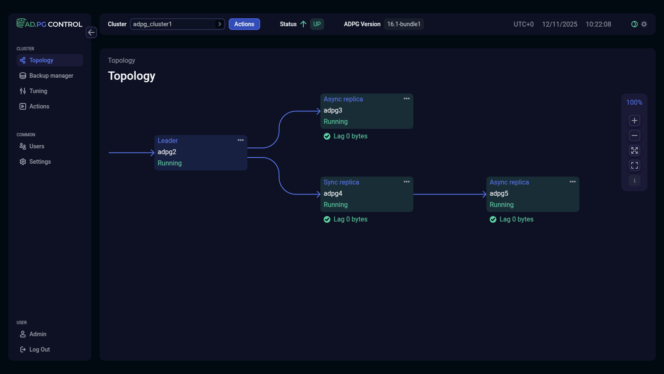Zoom out of the topology diagram
This screenshot has width=664, height=374.
point(634,135)
